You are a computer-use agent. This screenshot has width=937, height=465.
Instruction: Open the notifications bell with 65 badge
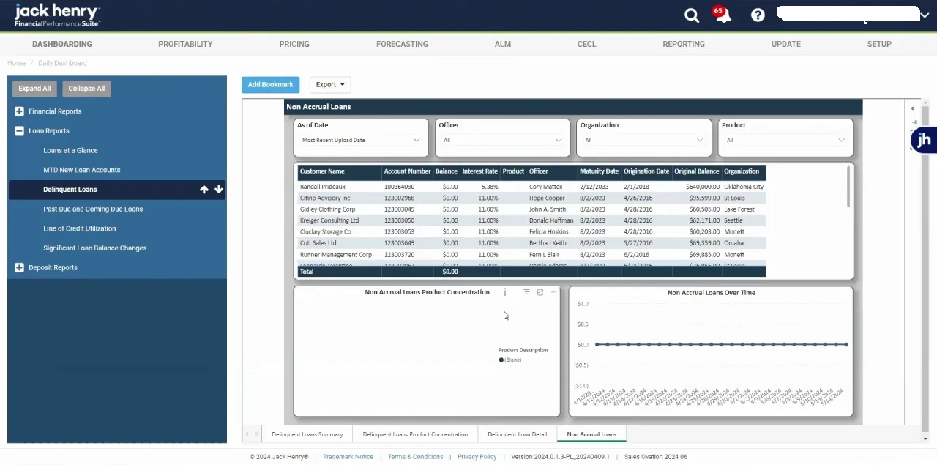(x=723, y=16)
